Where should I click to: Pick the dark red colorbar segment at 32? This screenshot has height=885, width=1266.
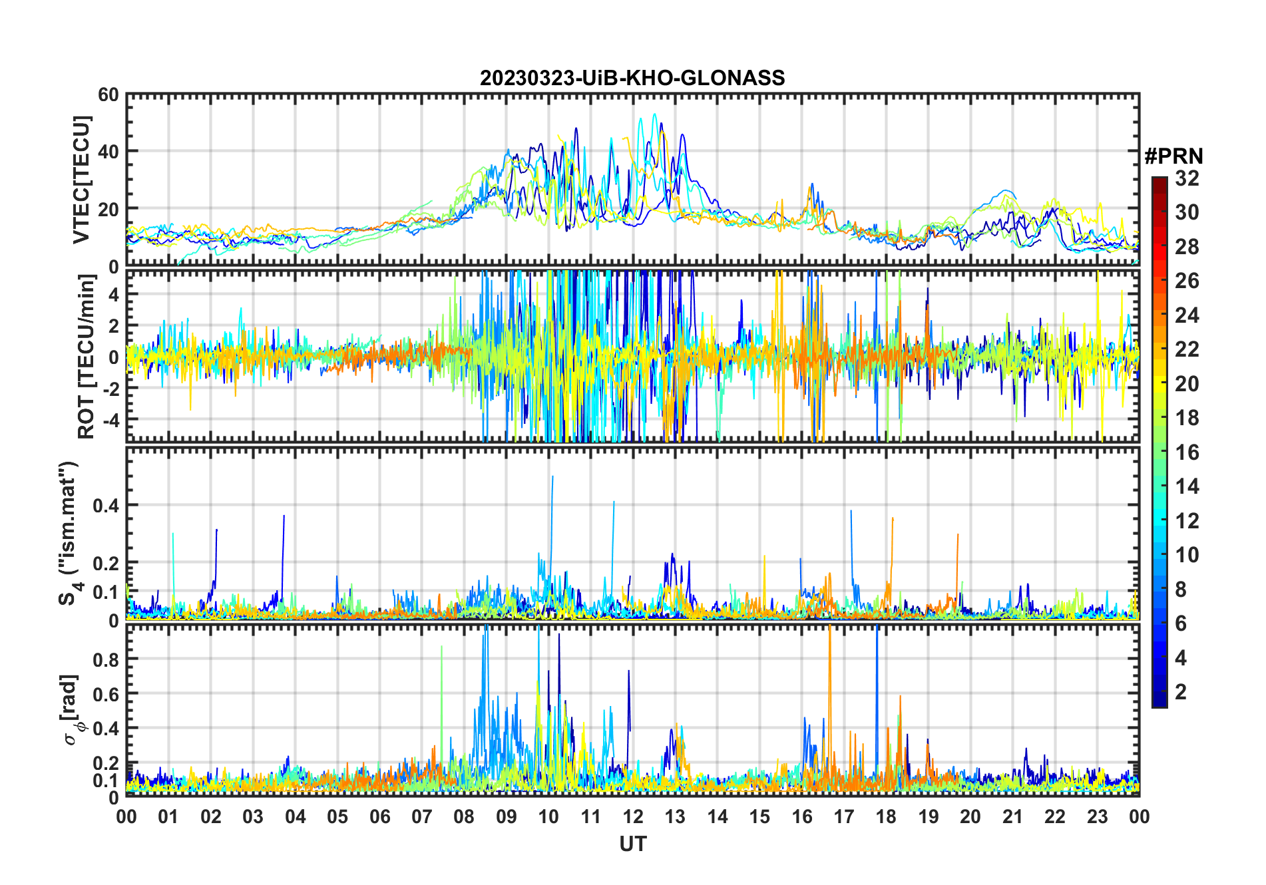[1159, 181]
